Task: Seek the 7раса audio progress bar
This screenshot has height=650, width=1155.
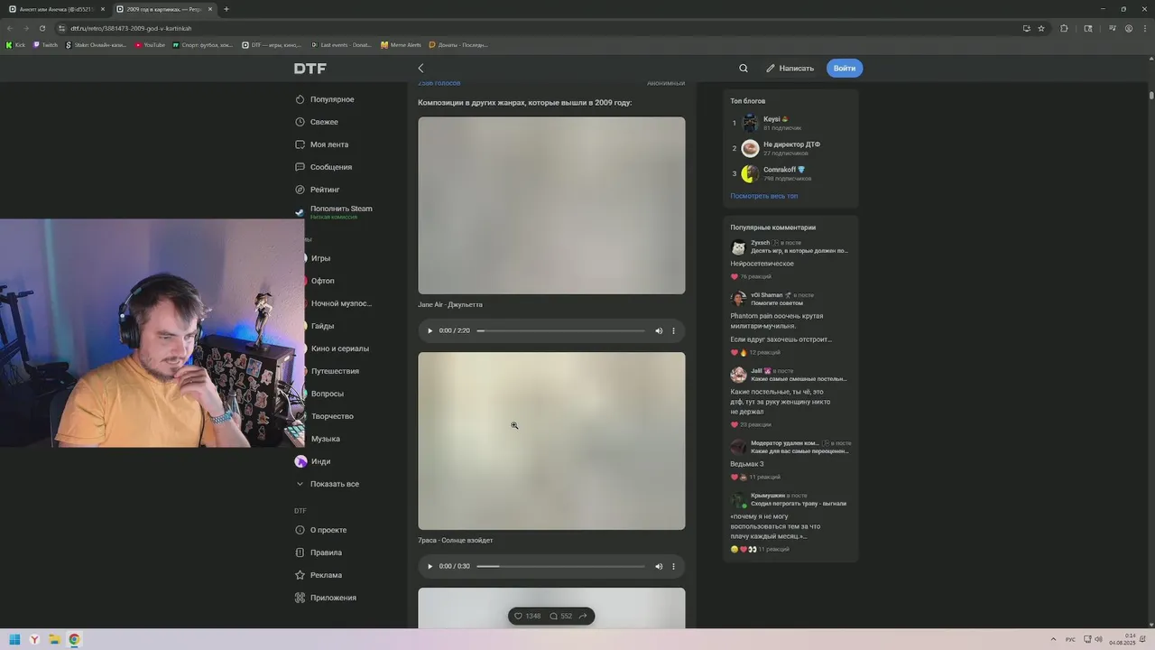Action: coord(561,567)
